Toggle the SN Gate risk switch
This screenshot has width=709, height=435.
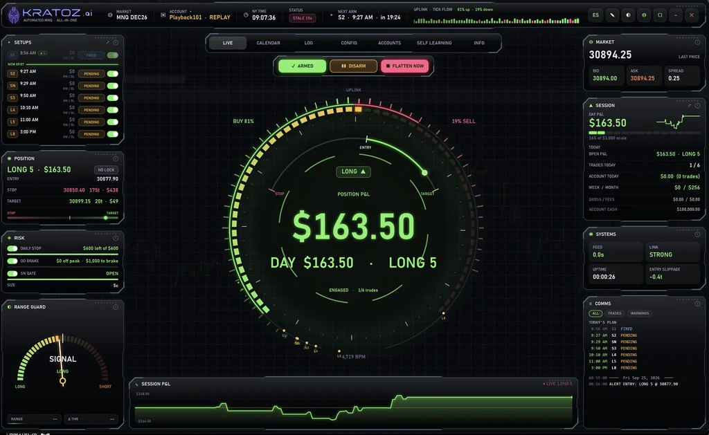coord(12,273)
